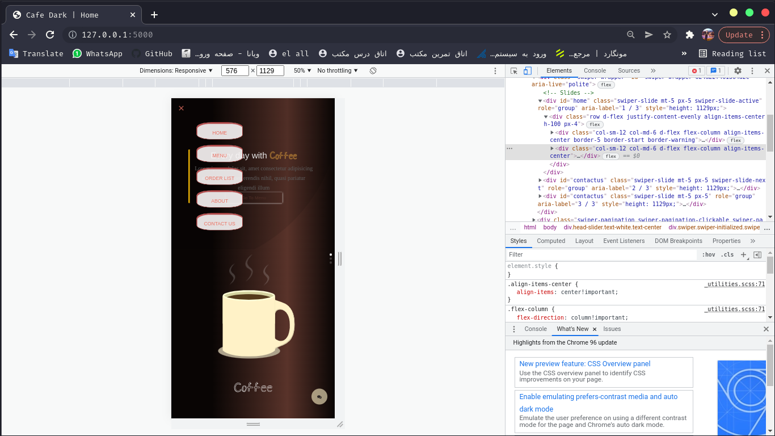The height and width of the screenshot is (436, 775).
Task: Switch to the Sources tab
Action: coord(629,71)
